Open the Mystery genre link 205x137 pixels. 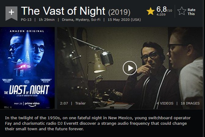pos(83,20)
